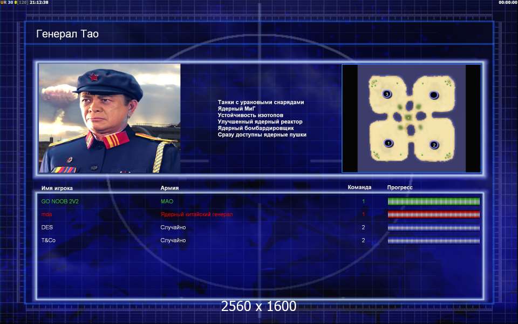Click 'Сразу доступны ядерные пушки' line

262,134
